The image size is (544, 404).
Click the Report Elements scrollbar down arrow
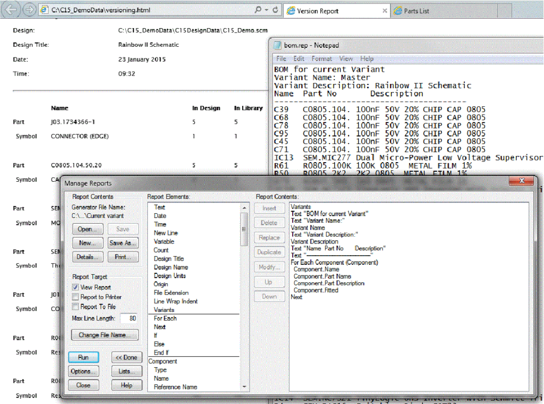click(244, 388)
